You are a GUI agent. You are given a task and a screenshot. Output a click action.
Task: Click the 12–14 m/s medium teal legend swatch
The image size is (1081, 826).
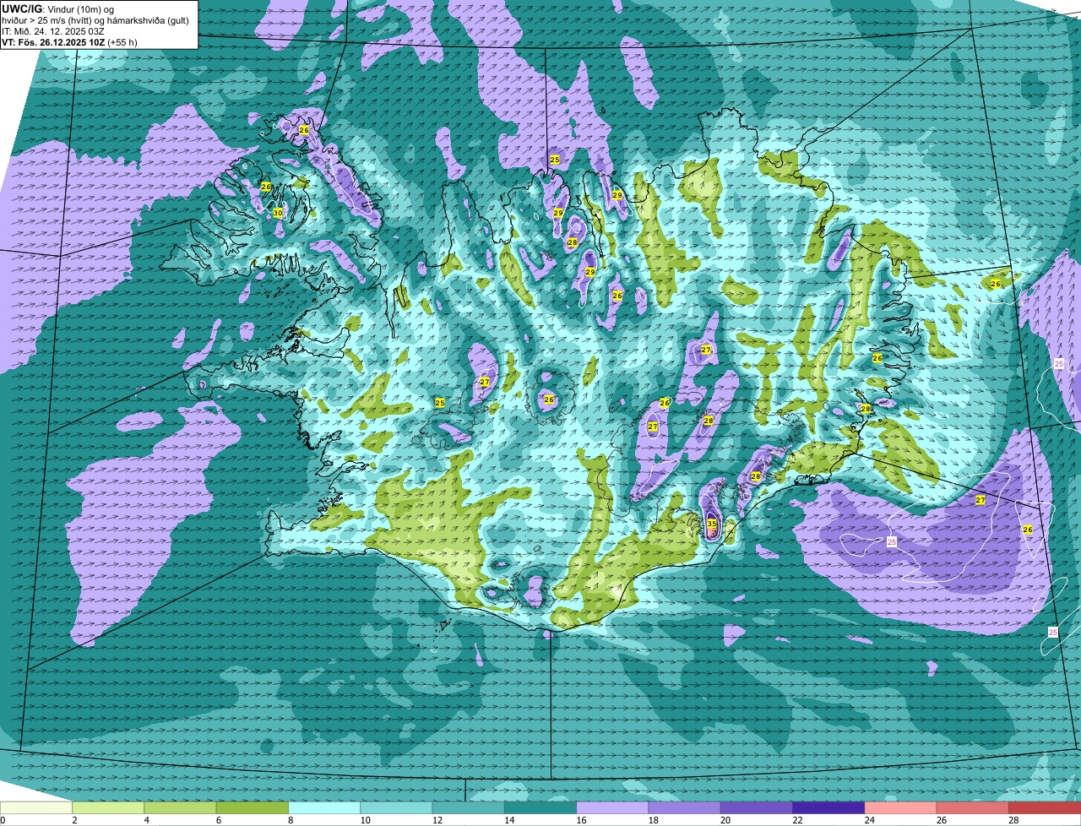click(x=469, y=807)
